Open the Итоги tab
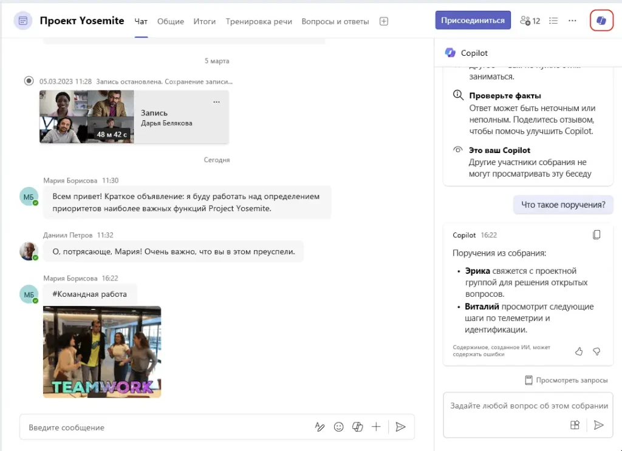Image resolution: width=622 pixels, height=451 pixels. pos(205,21)
